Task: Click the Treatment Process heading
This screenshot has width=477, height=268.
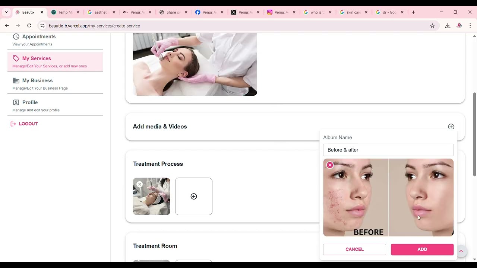Action: [x=158, y=164]
